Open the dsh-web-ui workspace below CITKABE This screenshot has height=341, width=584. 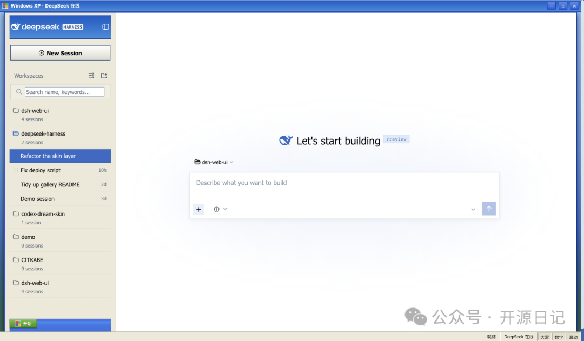61,287
